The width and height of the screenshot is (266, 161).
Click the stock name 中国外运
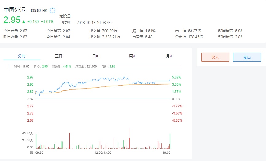[15, 10]
